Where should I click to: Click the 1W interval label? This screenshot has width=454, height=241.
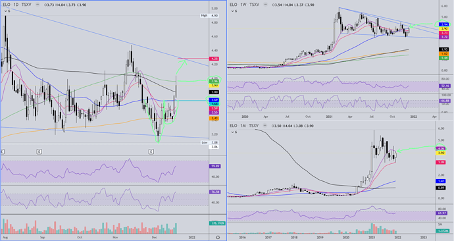tap(243, 5)
